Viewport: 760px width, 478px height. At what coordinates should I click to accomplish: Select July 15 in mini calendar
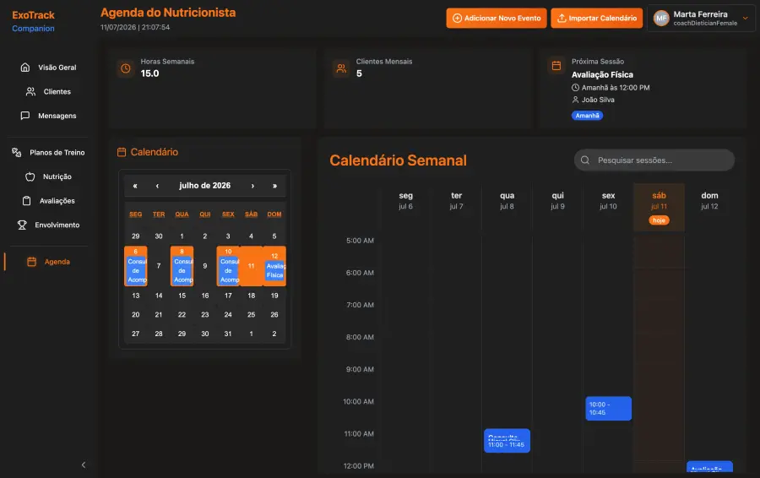click(182, 296)
